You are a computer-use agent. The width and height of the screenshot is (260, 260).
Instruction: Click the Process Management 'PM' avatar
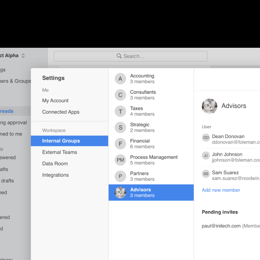(x=120, y=160)
